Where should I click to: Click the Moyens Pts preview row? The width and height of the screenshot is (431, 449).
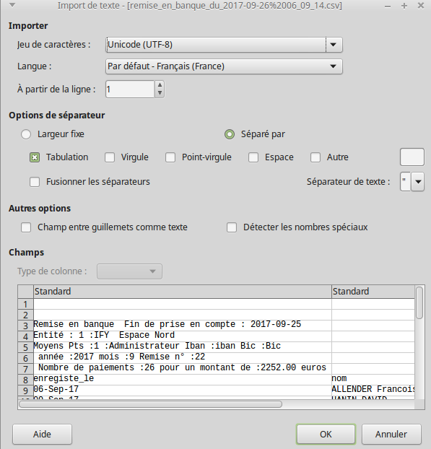183,346
